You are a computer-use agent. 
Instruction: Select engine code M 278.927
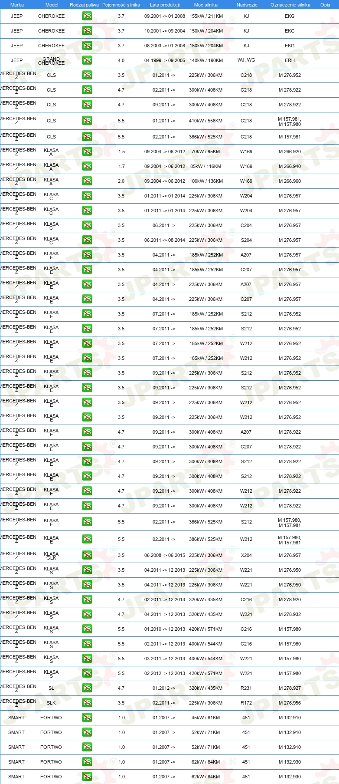coord(290,688)
